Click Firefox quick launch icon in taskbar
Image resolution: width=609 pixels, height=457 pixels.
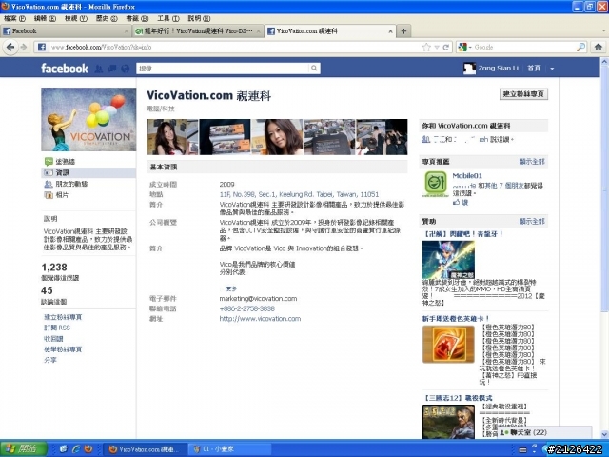88,448
